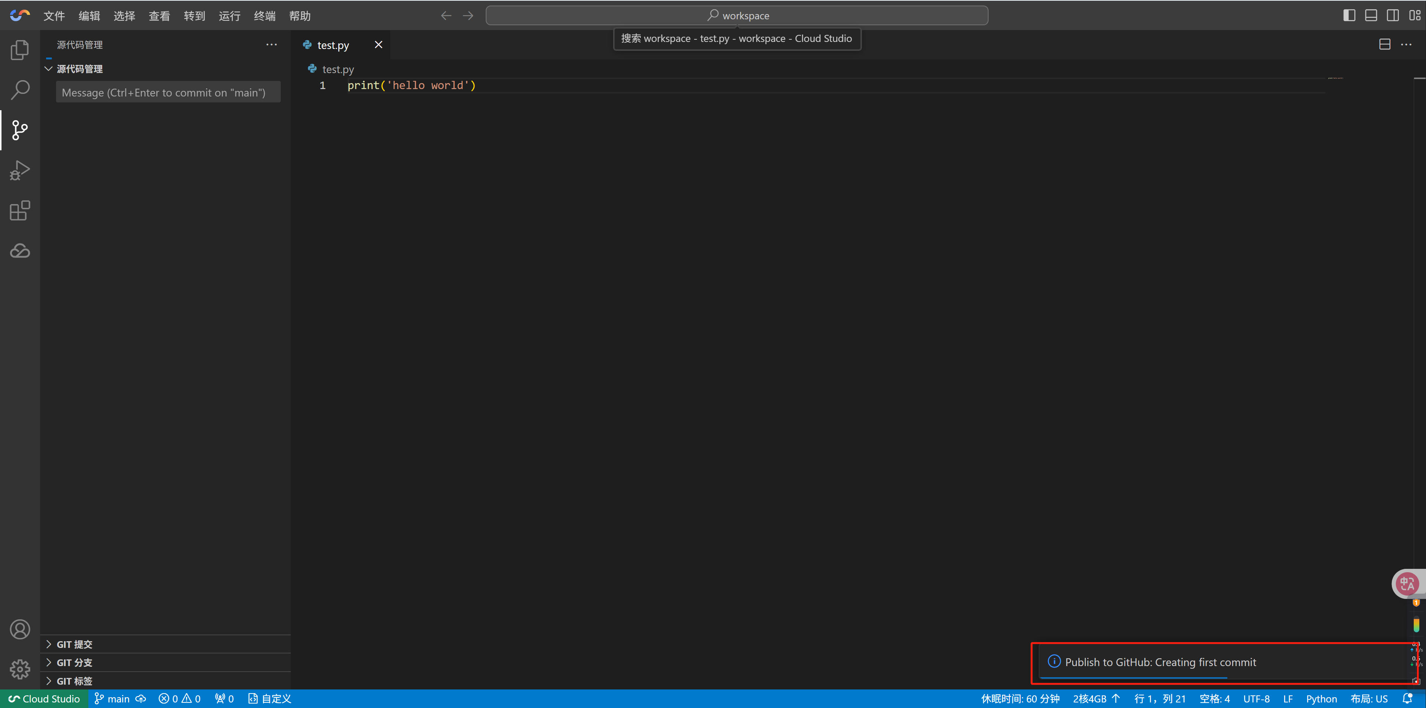Expand the GIT 分支 section
The width and height of the screenshot is (1426, 708).
click(75, 663)
